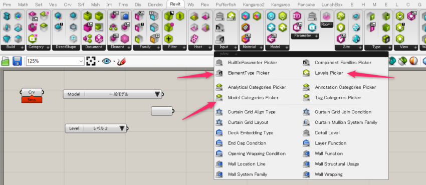Click the red sketch brush icon
Viewport: 426px width, 185px height.
coord(121,61)
